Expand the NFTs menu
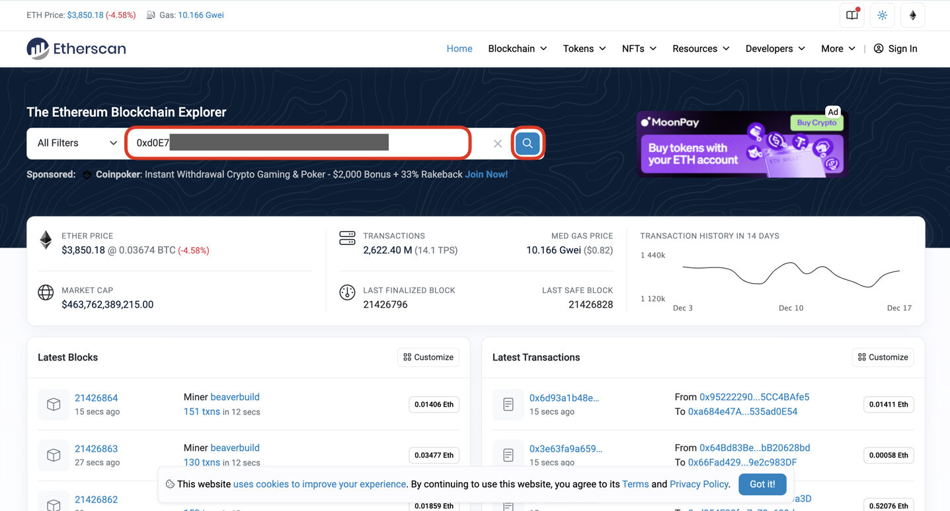The width and height of the screenshot is (950, 511). click(639, 48)
